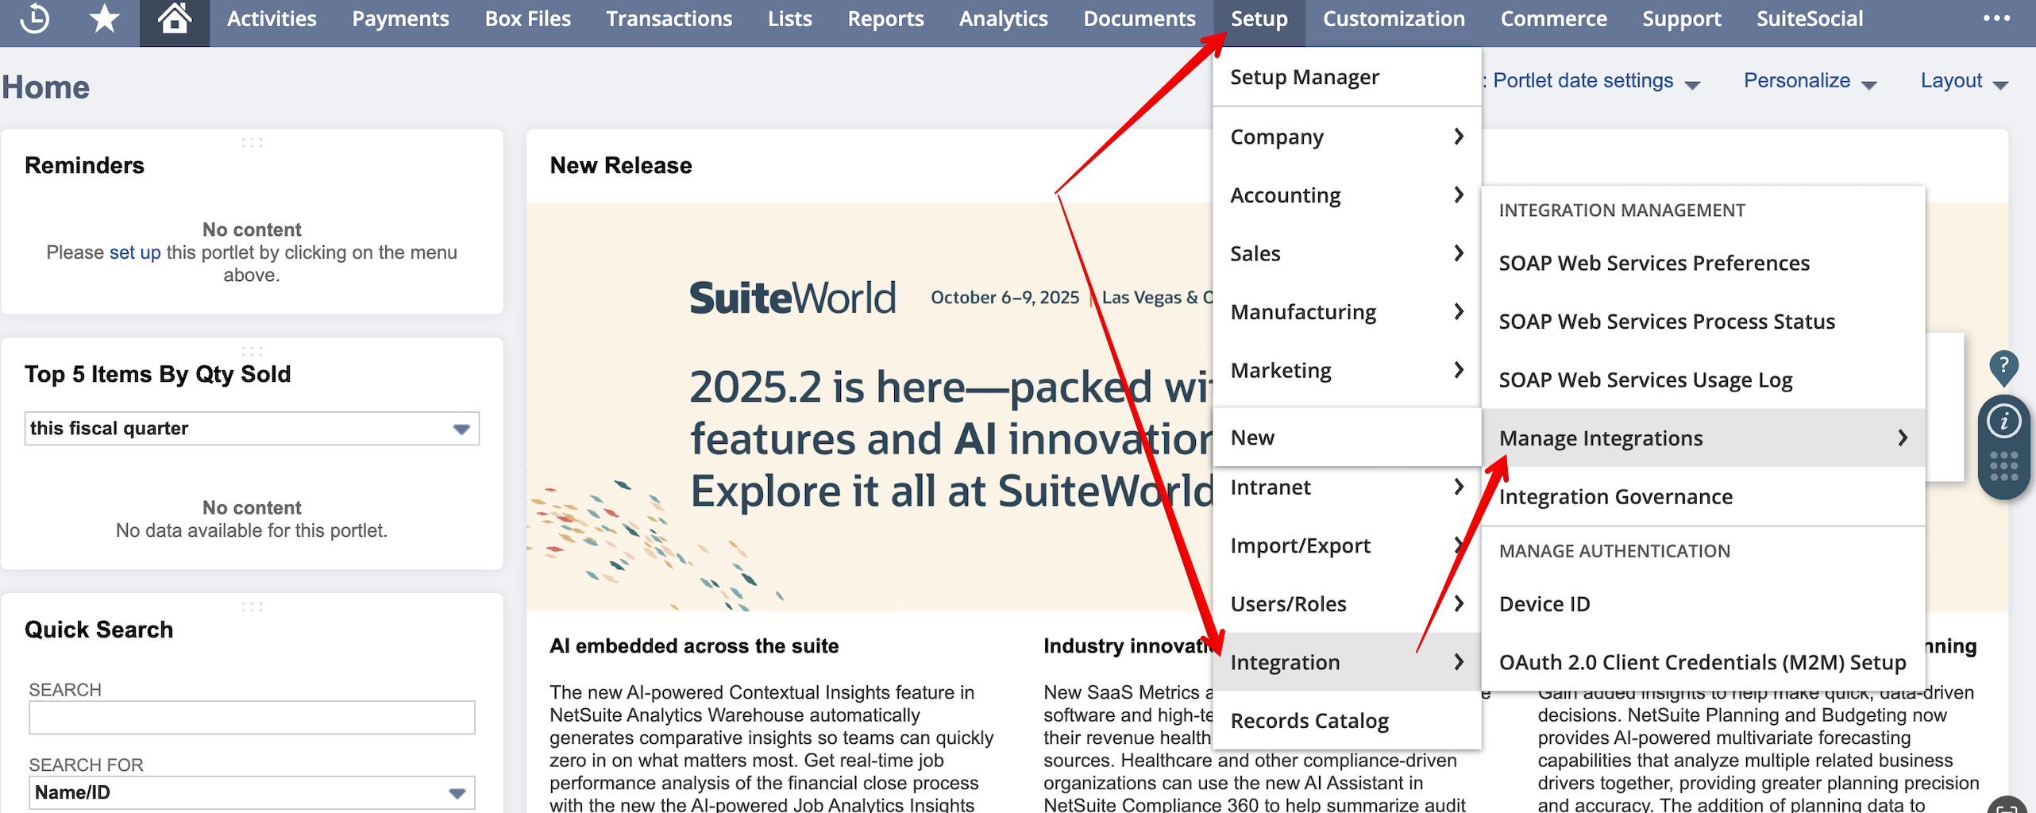Open the Transactions menu

(x=669, y=19)
